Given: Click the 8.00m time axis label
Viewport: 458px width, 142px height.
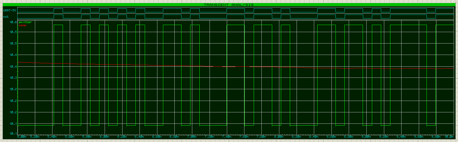Looking at the screenshot, I should pyautogui.click(x=279, y=136).
